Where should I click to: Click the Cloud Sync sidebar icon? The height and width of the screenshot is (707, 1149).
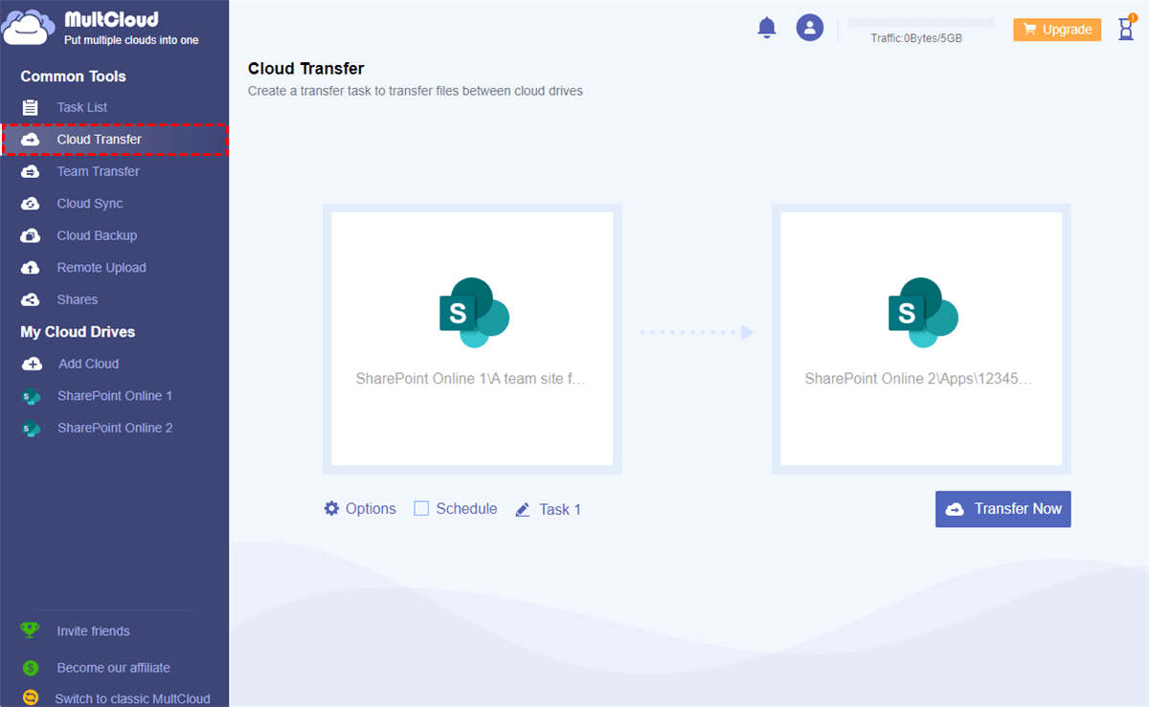(x=31, y=204)
